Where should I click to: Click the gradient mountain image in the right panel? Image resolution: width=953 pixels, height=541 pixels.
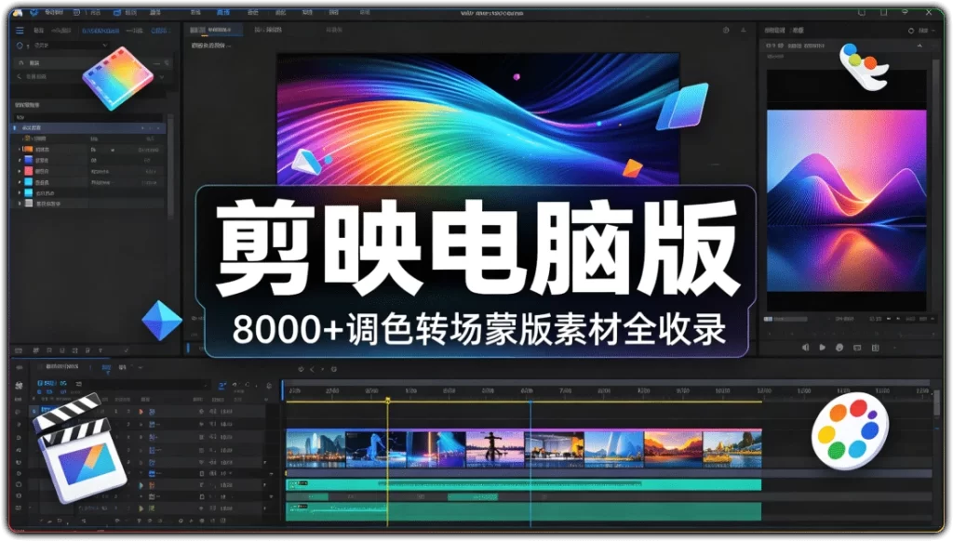(x=847, y=201)
